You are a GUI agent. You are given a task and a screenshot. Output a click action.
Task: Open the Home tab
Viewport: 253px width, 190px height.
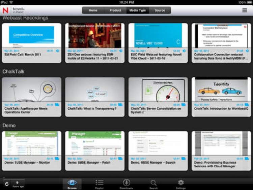click(93, 10)
